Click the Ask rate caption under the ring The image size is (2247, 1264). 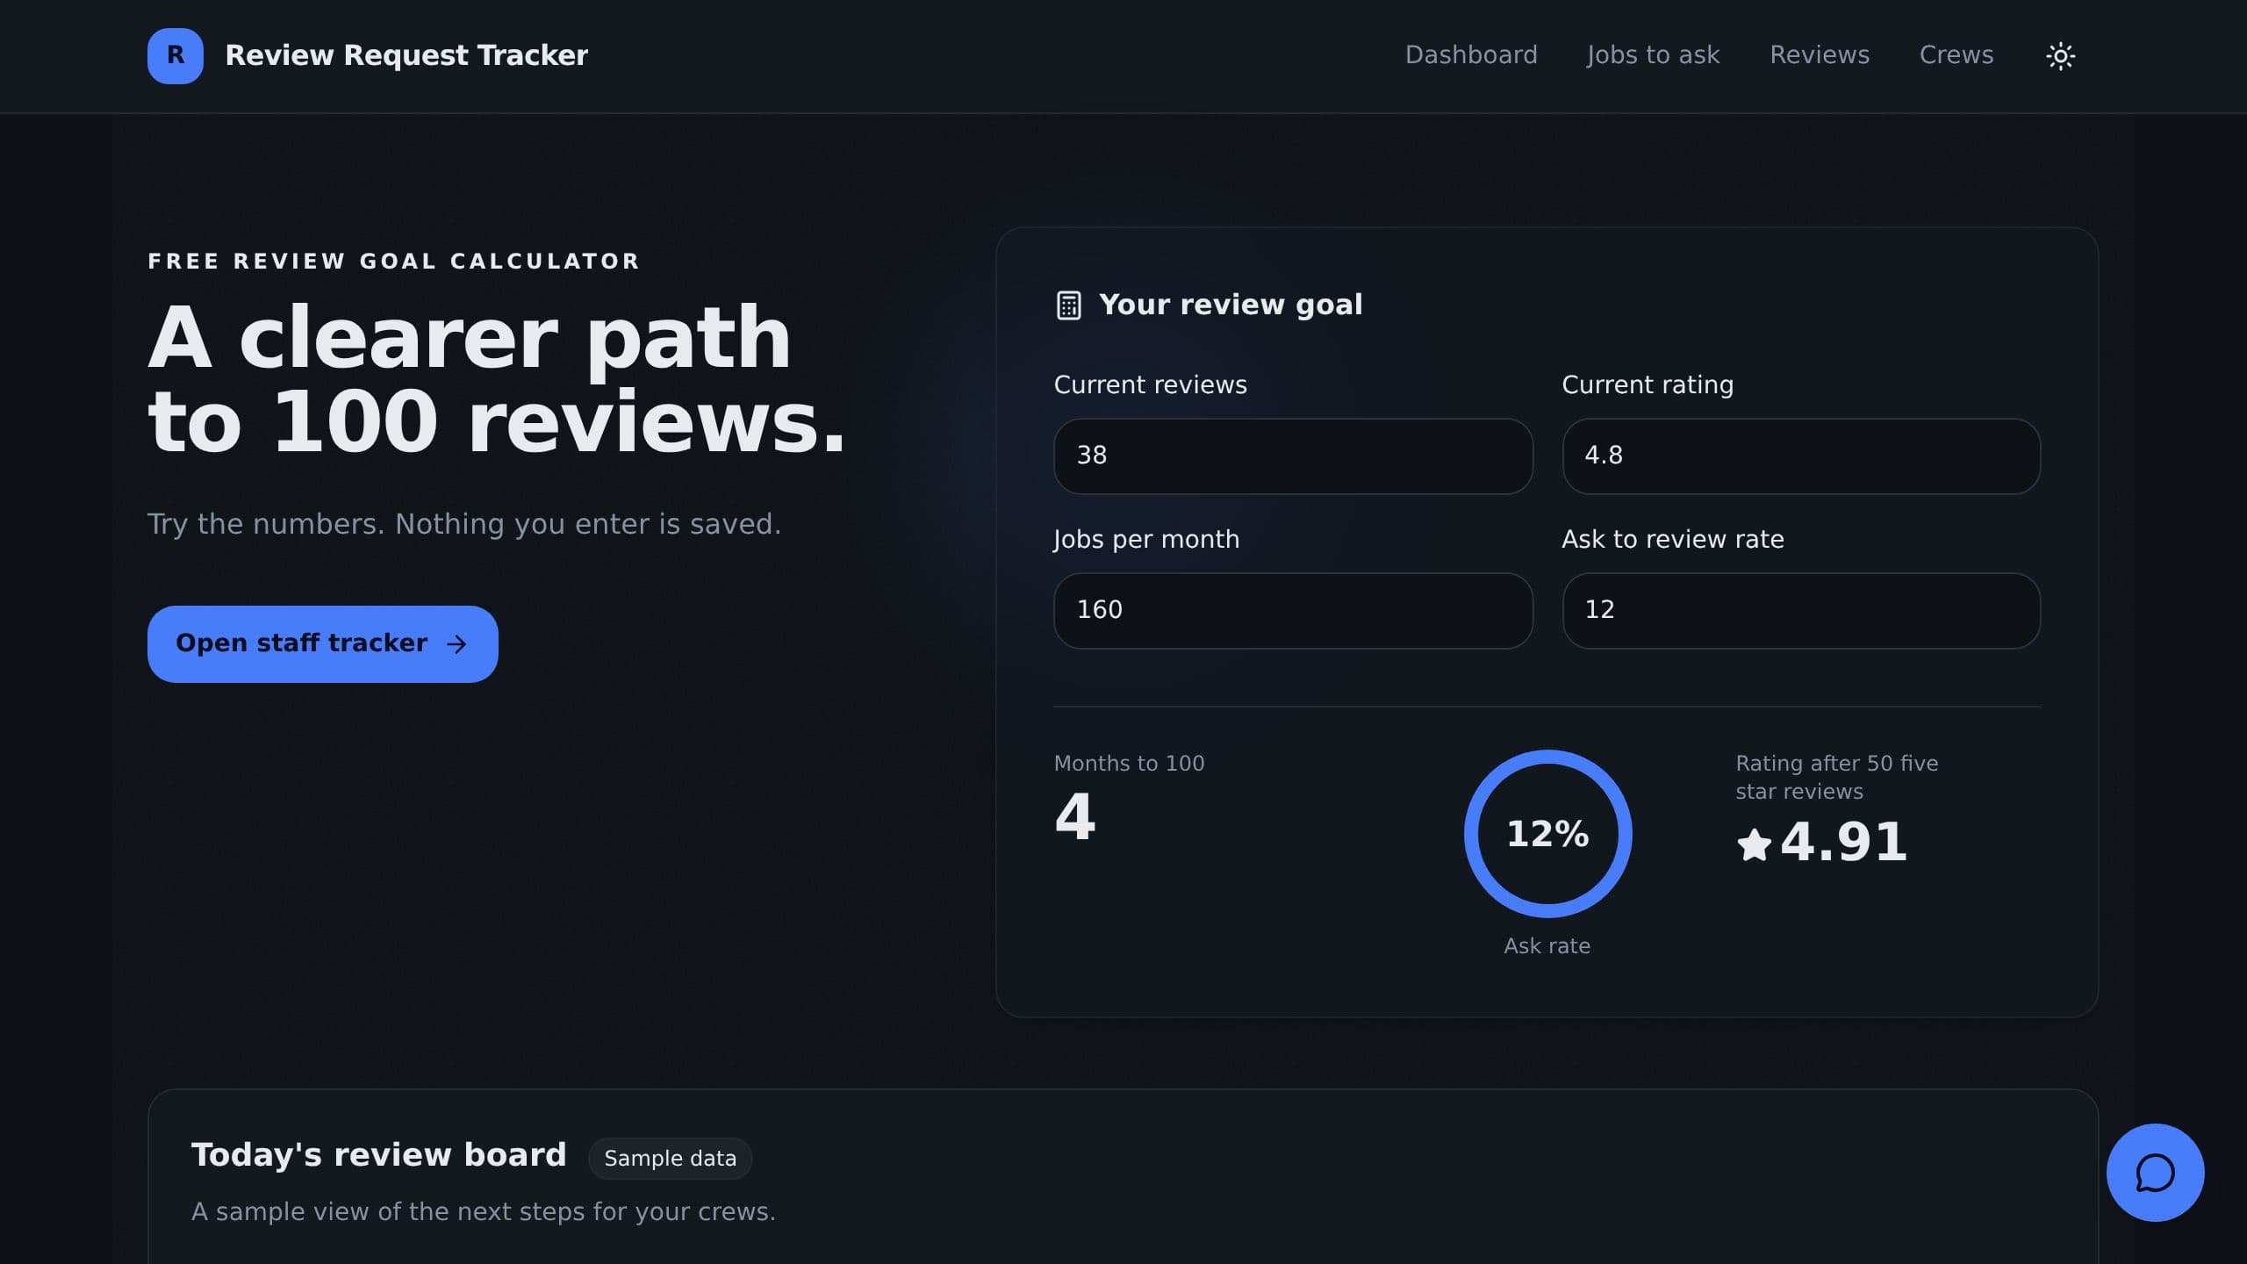(x=1547, y=946)
